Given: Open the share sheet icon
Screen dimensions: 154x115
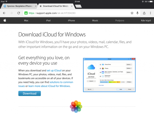Looking at the screenshot, I should (x=144, y=13).
